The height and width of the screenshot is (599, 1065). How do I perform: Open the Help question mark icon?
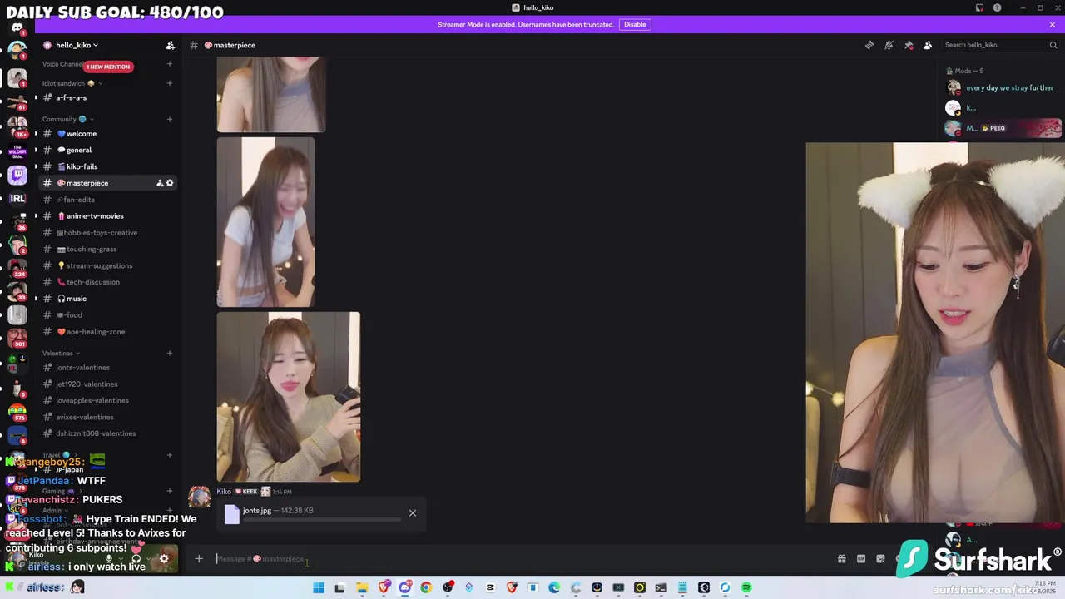(997, 7)
